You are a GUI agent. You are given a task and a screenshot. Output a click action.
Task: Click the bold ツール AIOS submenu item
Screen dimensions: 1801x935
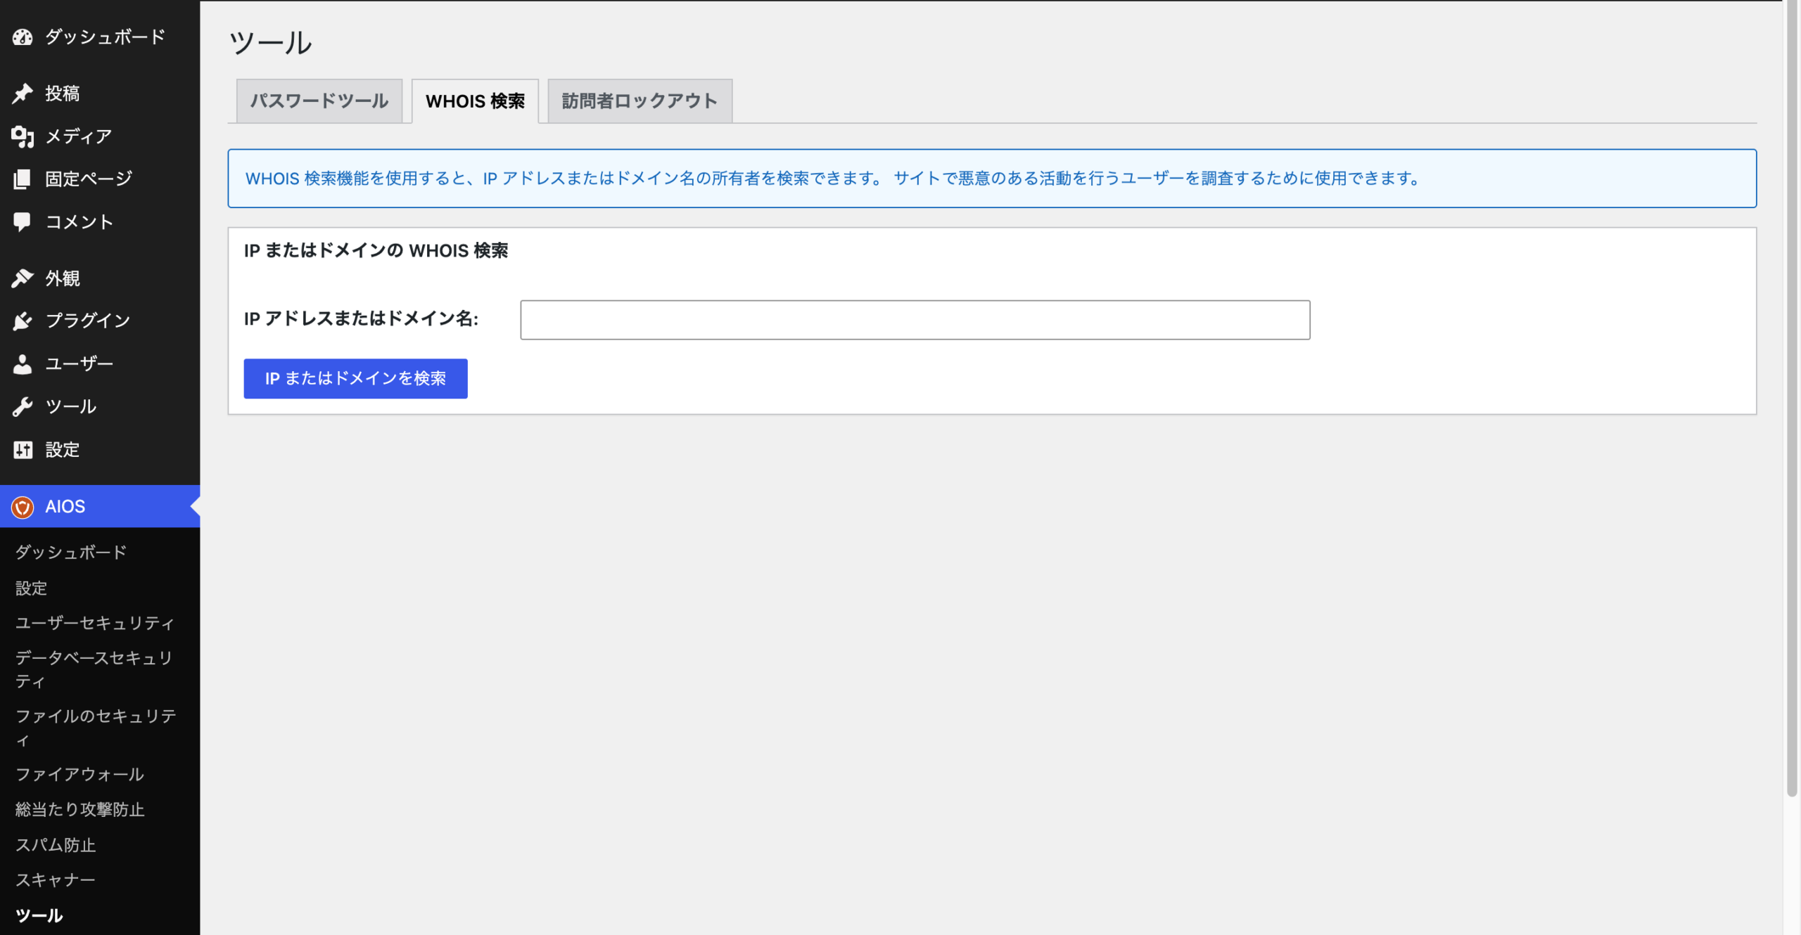click(39, 916)
